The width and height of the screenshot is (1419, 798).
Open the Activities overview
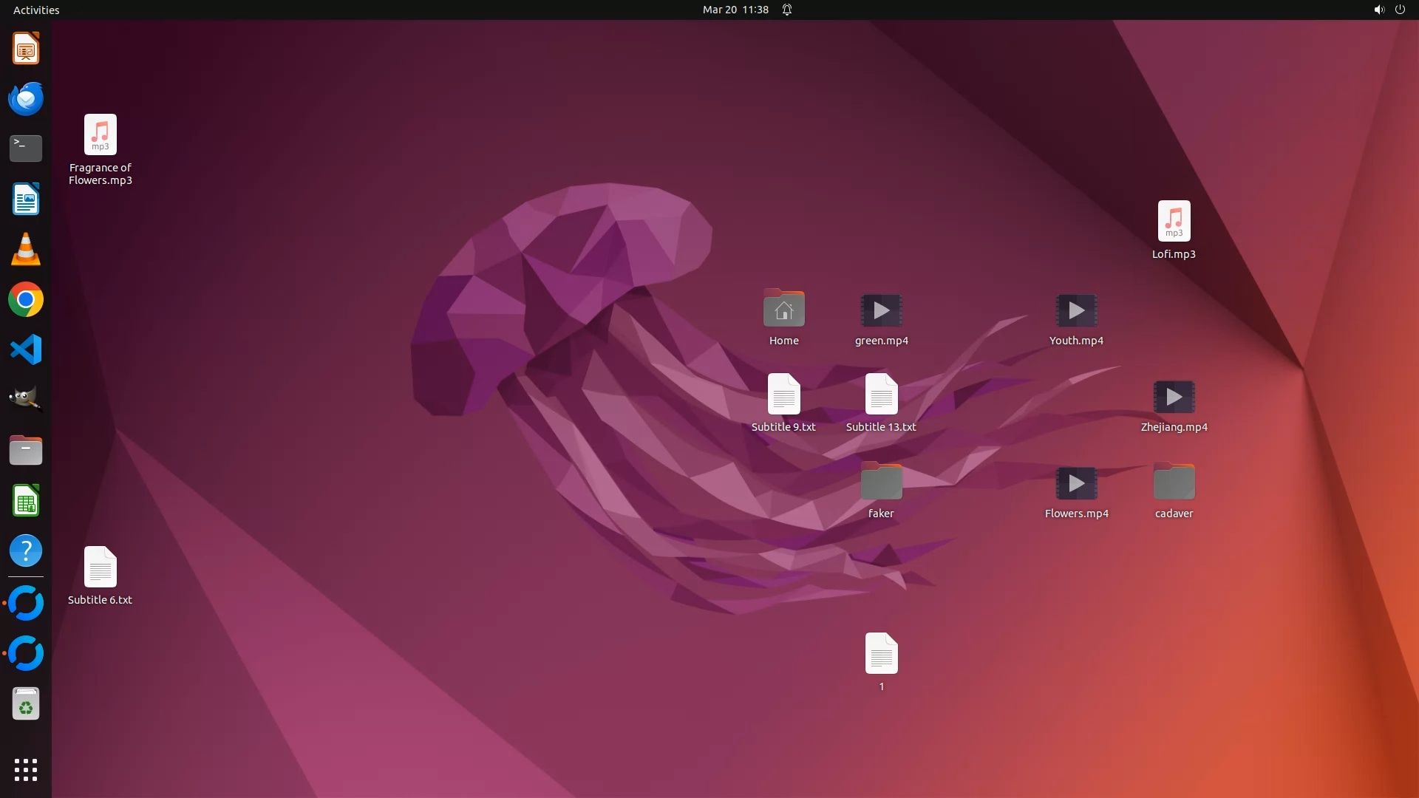[36, 10]
